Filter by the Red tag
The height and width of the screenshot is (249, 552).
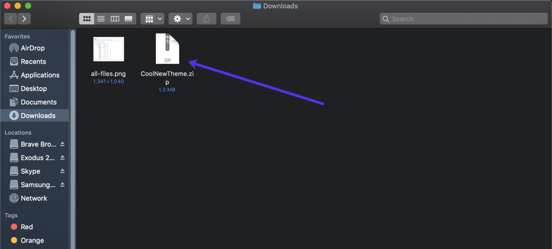click(x=27, y=227)
